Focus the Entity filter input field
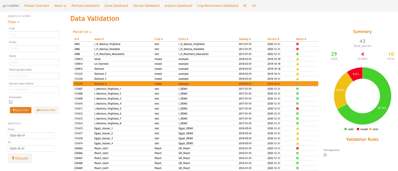This screenshot has width=398, height=171. [34, 49]
